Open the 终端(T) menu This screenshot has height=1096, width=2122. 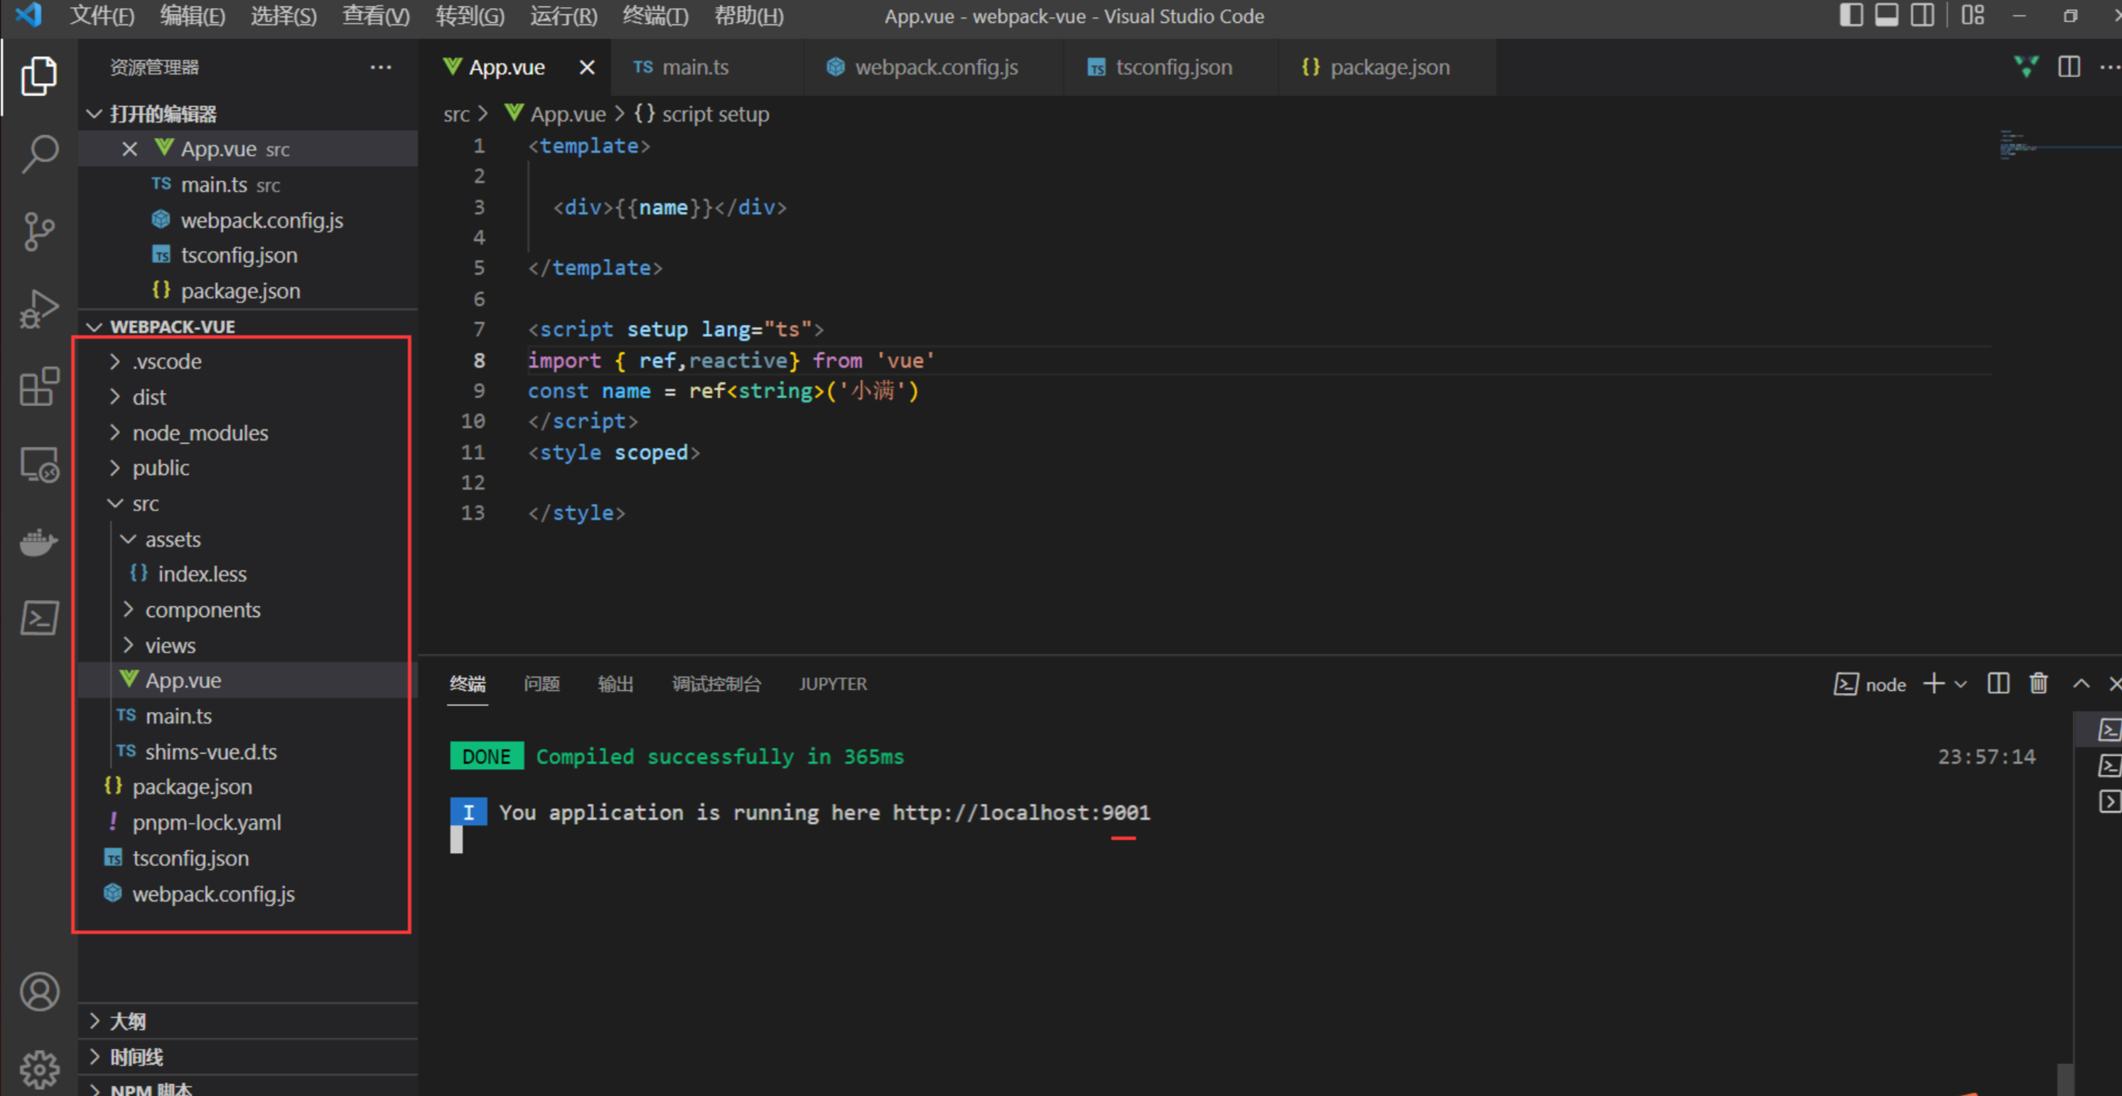point(656,16)
